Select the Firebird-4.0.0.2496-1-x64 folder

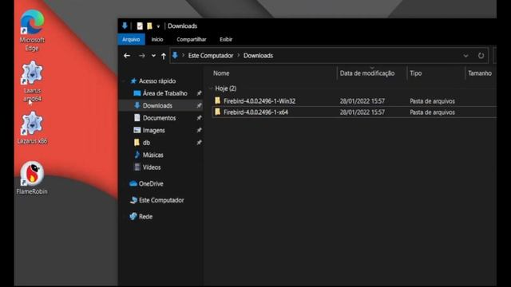[x=255, y=112]
